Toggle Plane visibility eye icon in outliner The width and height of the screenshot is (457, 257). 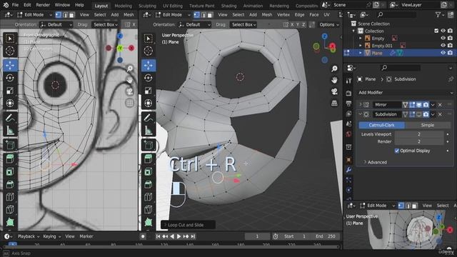(x=443, y=53)
